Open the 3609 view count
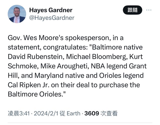The width and height of the screenshot is (160, 125). 91,114
